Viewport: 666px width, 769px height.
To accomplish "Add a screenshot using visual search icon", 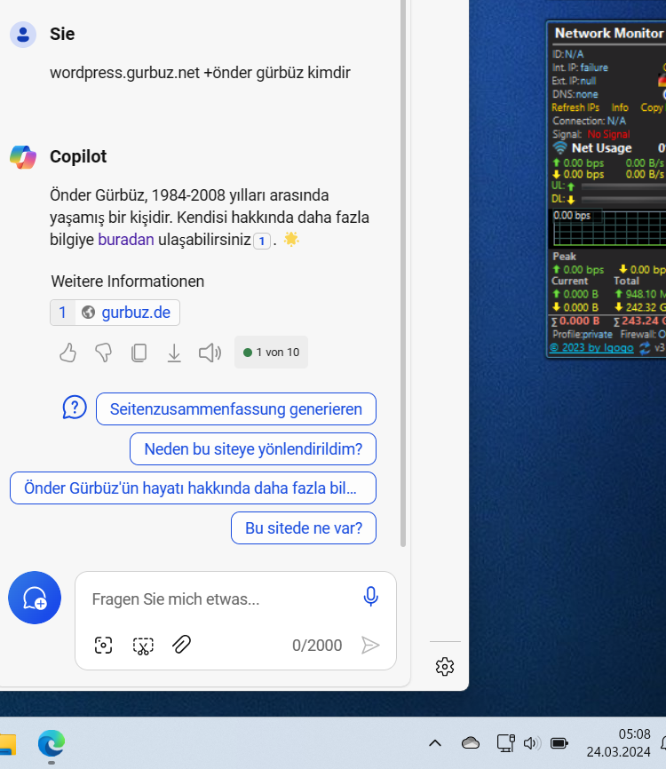I will point(103,646).
